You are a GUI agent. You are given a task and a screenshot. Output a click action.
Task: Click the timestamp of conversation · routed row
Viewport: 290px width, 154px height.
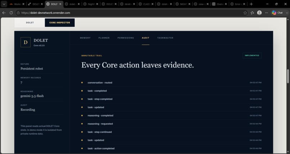click(x=255, y=83)
